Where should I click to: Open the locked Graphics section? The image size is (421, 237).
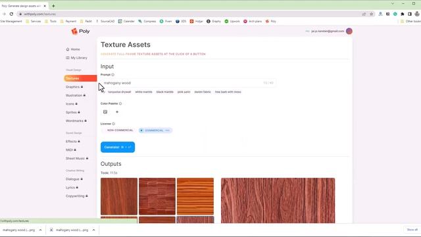click(74, 87)
